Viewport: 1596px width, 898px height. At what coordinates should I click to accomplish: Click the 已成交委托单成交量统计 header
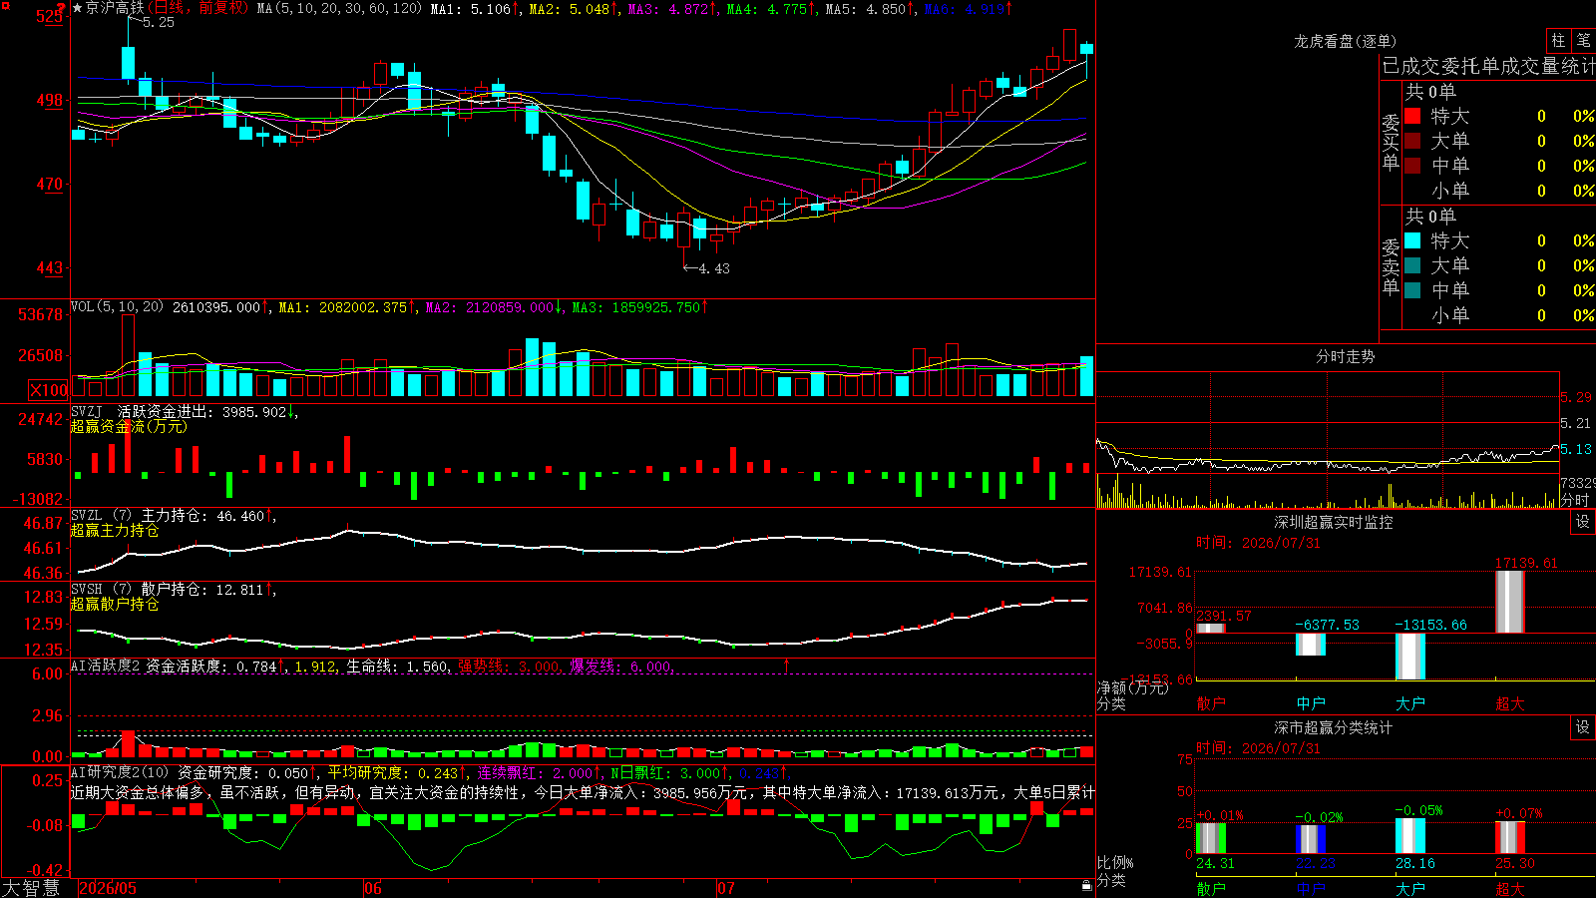click(1488, 66)
